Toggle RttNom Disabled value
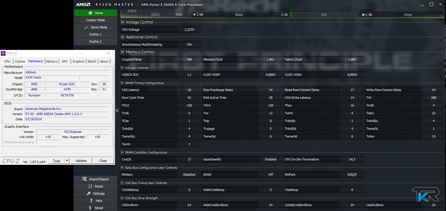446x211 pixels. pos(189,175)
